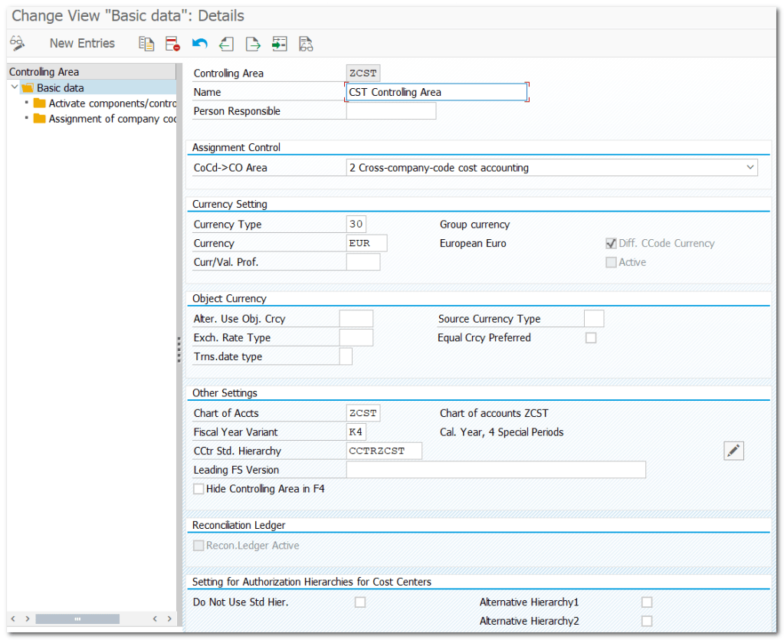The image size is (784, 640).
Task: Go to the next entry icon
Action: pos(253,44)
